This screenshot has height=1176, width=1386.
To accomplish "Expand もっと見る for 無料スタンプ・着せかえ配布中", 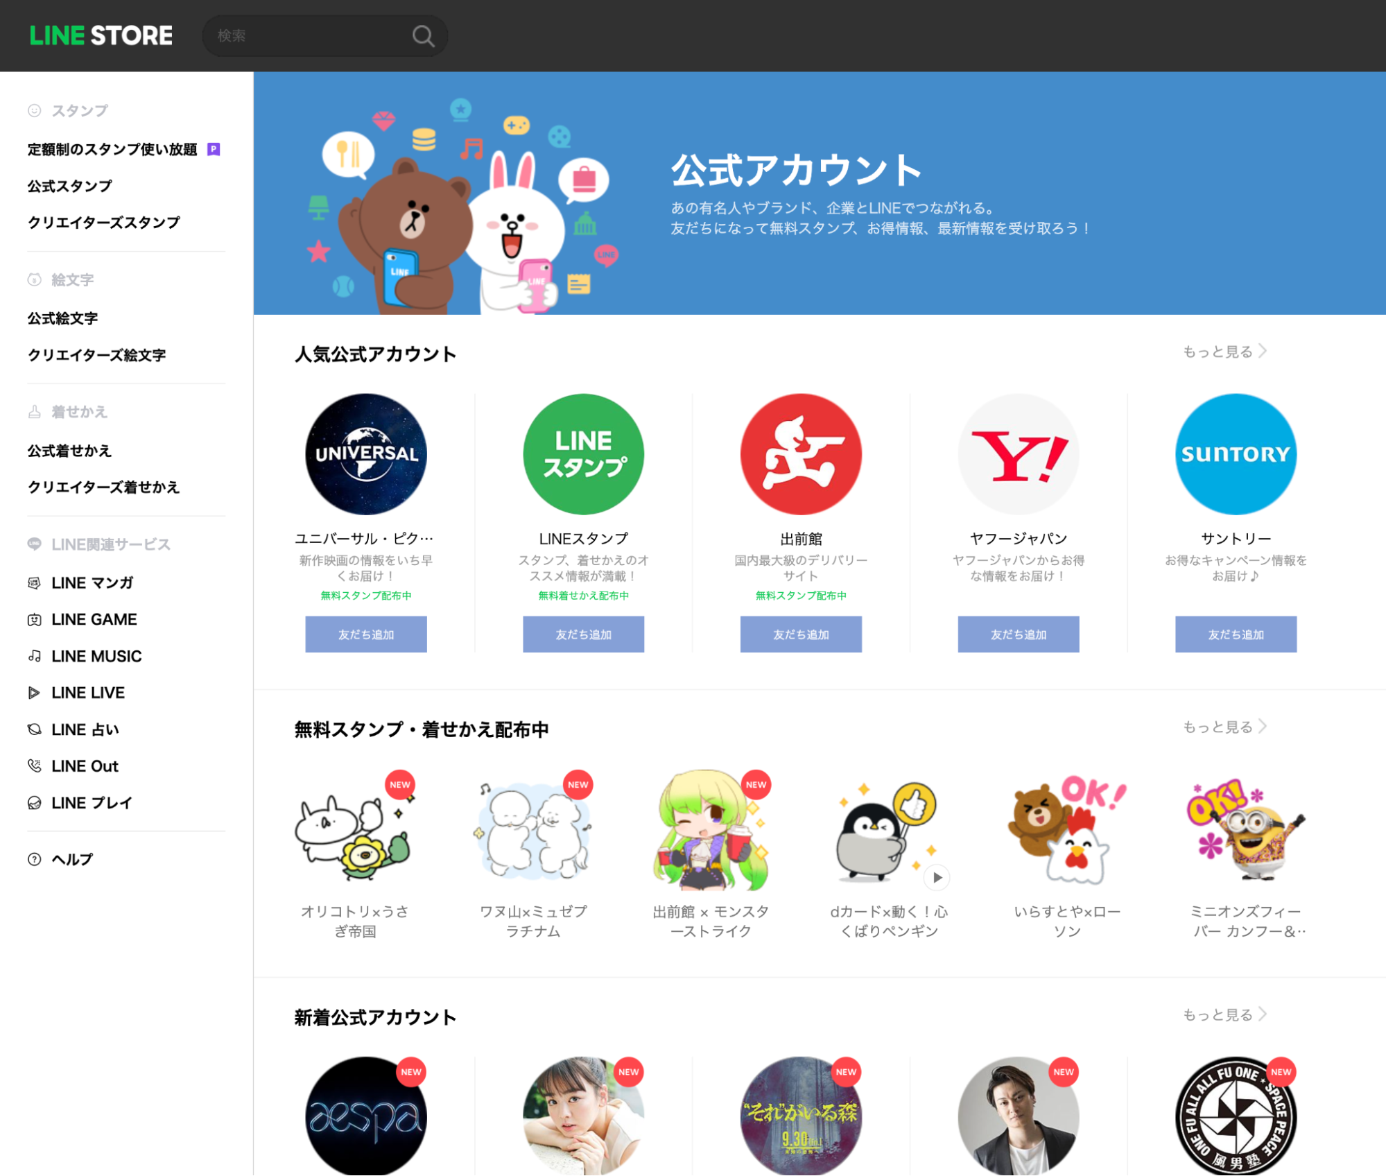I will (1224, 727).
